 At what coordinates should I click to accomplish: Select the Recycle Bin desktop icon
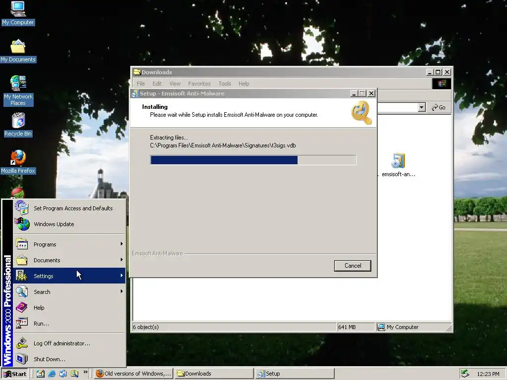coord(18,125)
